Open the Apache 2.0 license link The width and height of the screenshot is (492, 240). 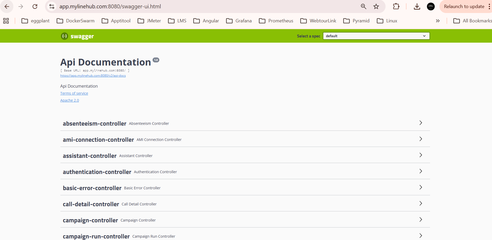tap(70, 100)
